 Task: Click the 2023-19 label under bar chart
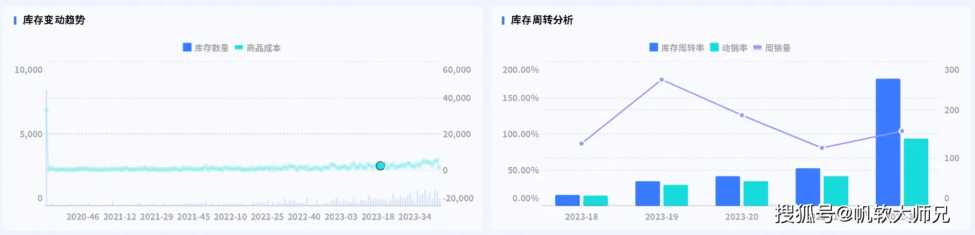pyautogui.click(x=661, y=217)
